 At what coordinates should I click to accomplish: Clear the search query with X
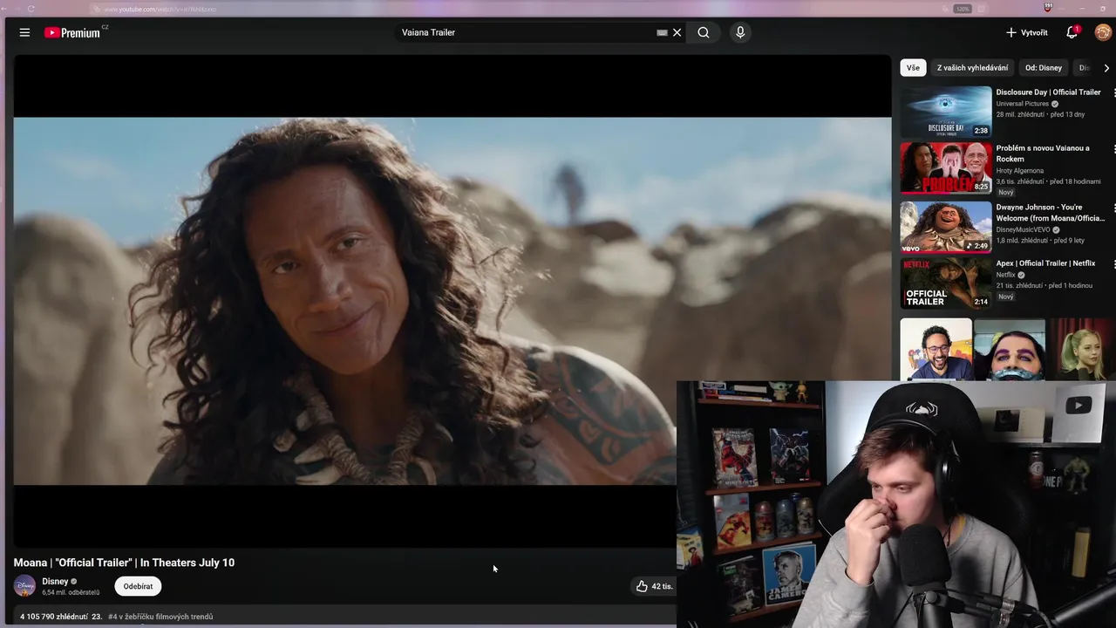coord(677,32)
